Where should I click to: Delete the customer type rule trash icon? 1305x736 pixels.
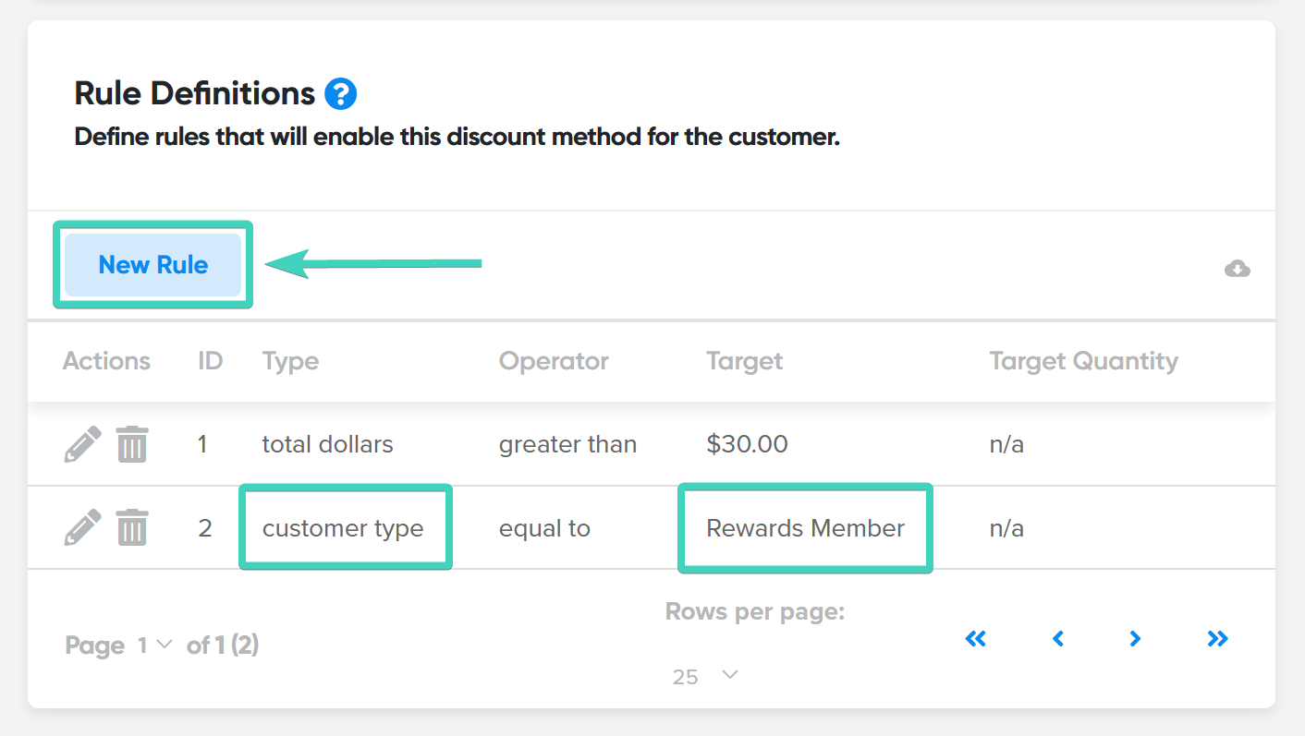click(x=132, y=527)
